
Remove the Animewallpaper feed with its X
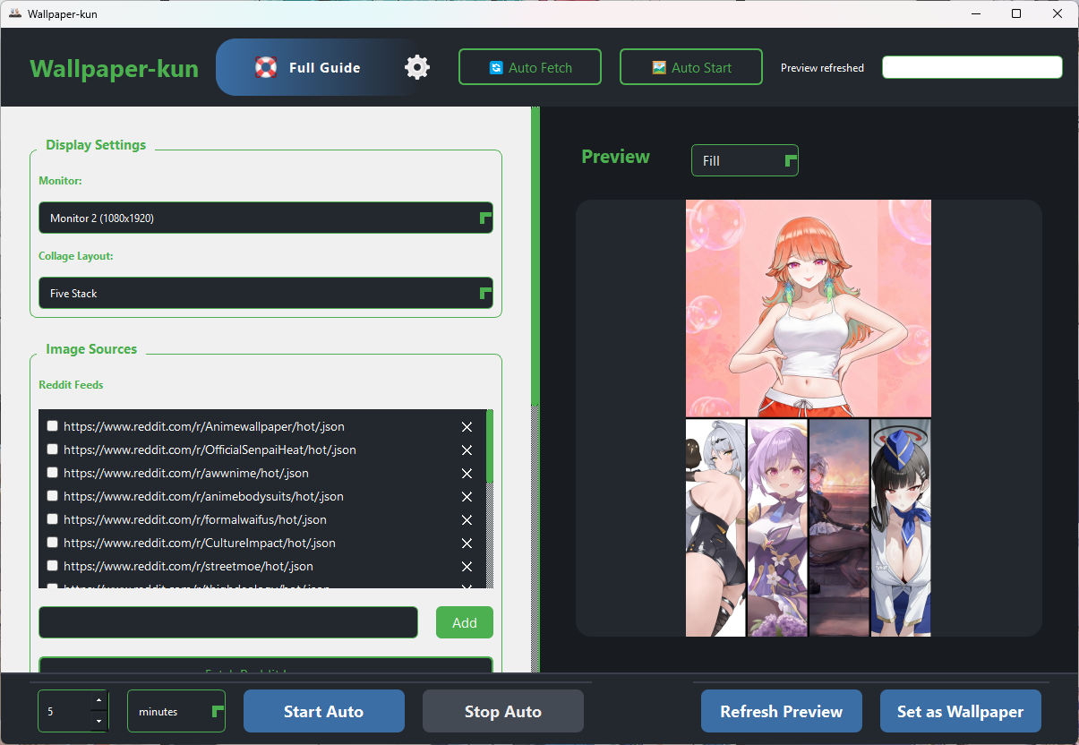point(467,427)
